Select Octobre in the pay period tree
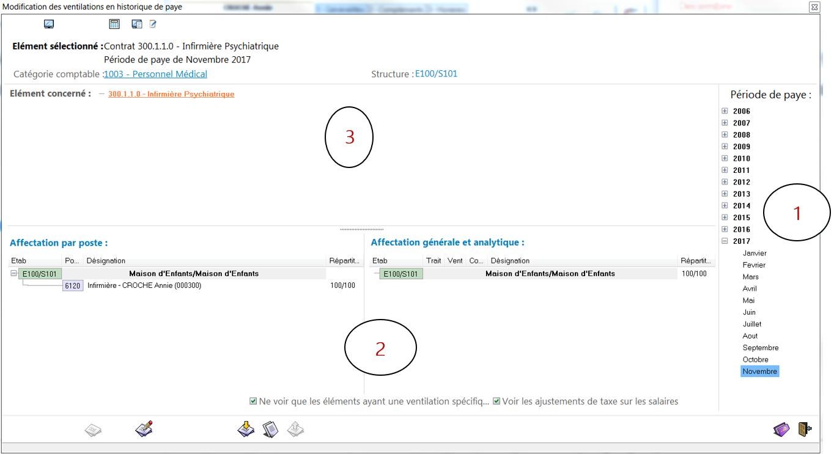This screenshot has width=834, height=454. point(755,360)
